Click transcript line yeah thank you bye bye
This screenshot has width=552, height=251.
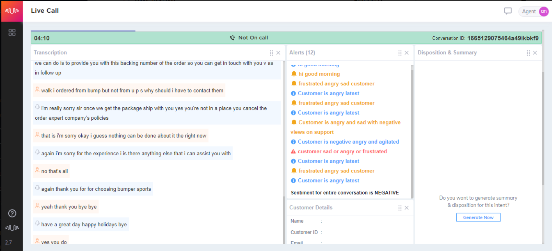(x=69, y=207)
